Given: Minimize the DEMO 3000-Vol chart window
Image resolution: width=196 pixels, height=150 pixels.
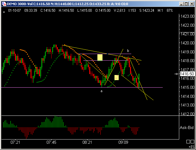Looking at the screenshot, I should point(181,4).
